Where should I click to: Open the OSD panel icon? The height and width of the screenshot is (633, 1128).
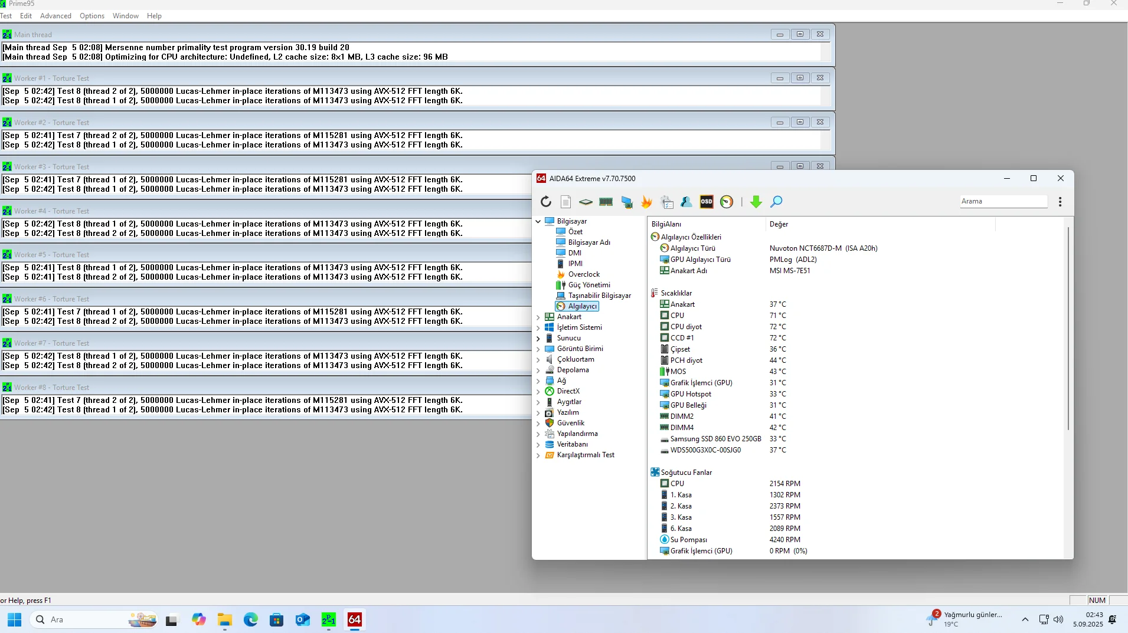pos(707,202)
